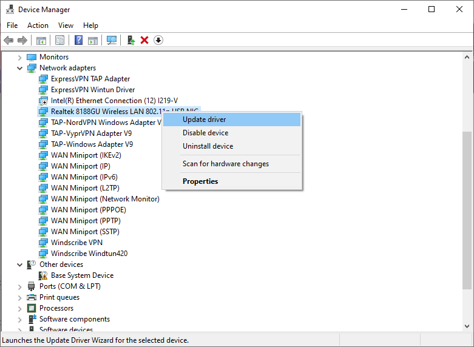
Task: Click the Software components icon
Action: (32, 319)
